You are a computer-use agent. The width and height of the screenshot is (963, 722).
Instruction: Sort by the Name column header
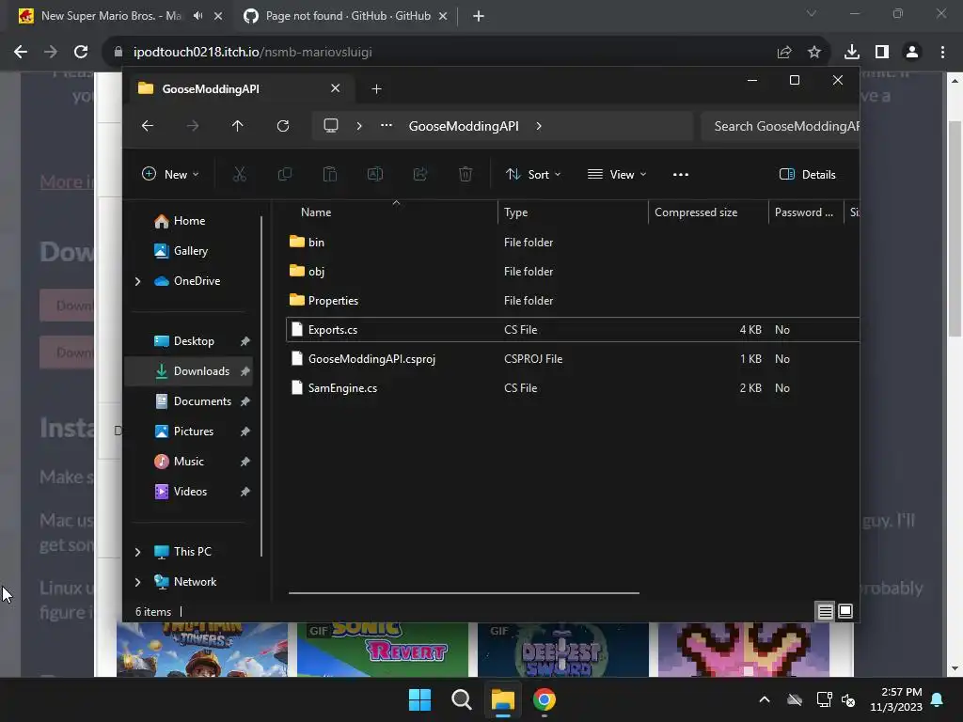point(393,212)
